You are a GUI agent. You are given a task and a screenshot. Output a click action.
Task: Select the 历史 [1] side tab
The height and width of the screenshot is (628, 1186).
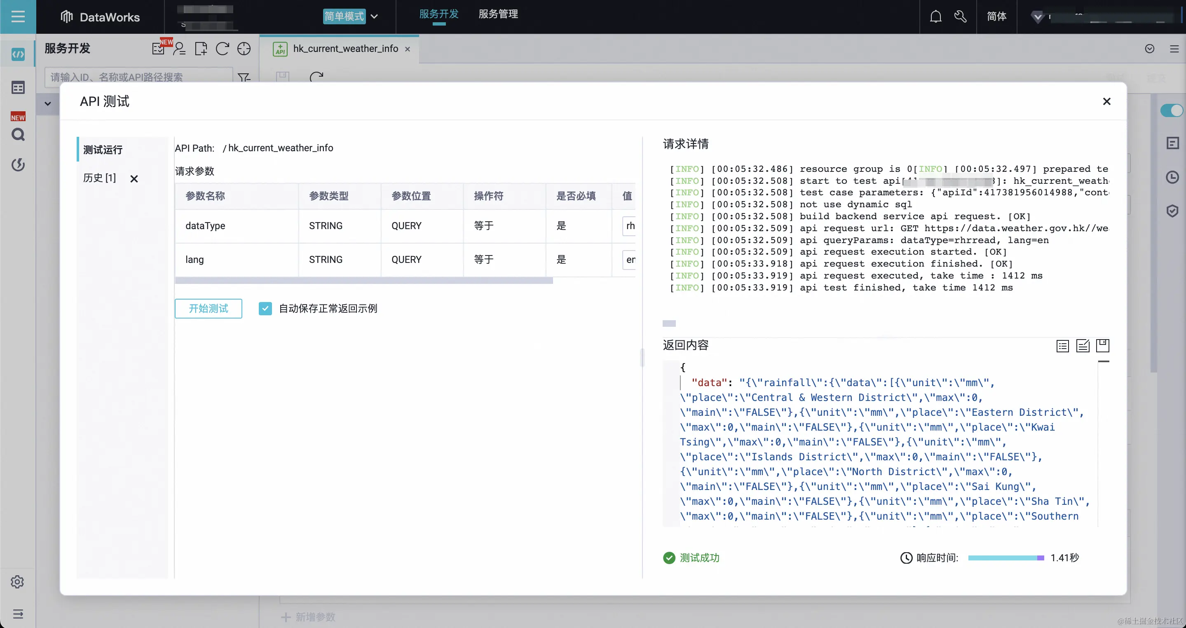pyautogui.click(x=99, y=178)
